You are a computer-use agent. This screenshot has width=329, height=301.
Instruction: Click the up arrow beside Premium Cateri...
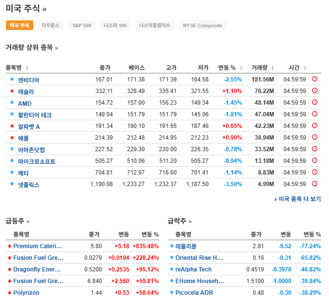(10, 246)
